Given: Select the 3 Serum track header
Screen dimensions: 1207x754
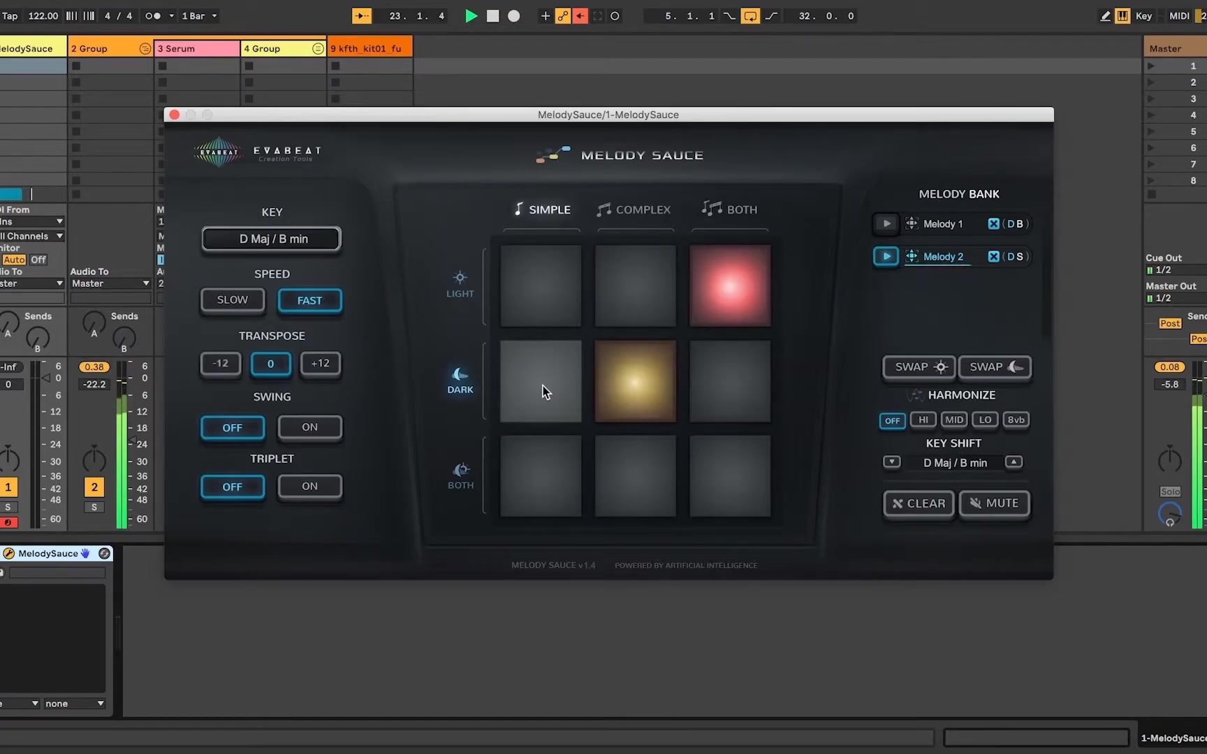Looking at the screenshot, I should (197, 48).
